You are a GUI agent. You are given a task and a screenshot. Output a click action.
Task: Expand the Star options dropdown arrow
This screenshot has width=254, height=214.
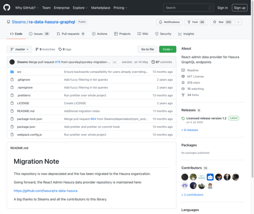point(238,22)
